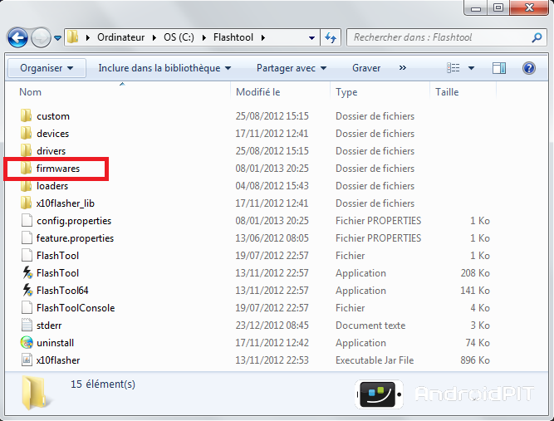This screenshot has height=421, width=554.
Task: Open the view options dropdown arrow
Action: [471, 68]
